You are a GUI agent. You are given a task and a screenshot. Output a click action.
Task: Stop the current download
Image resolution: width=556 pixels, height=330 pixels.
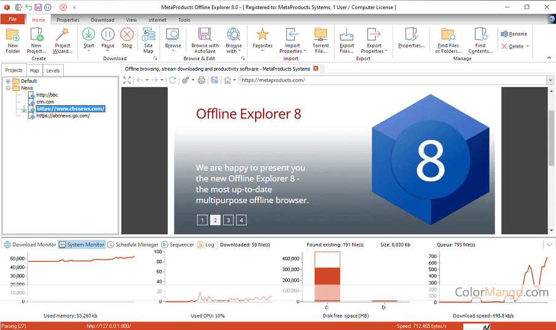pyautogui.click(x=127, y=36)
